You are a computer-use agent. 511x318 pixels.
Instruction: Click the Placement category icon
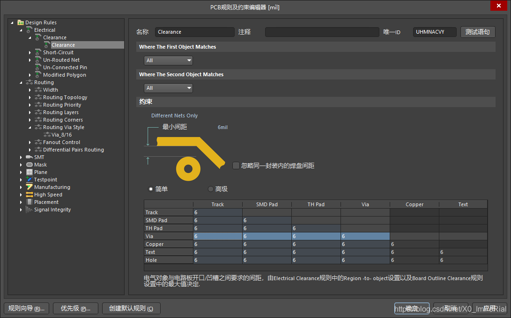tap(30, 202)
